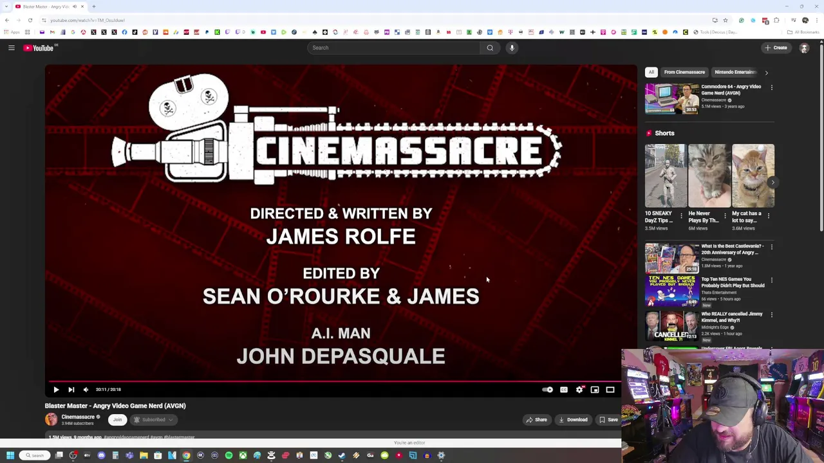Open What Is the Best Castlevania video
This screenshot has height=463, width=824.
[671, 258]
